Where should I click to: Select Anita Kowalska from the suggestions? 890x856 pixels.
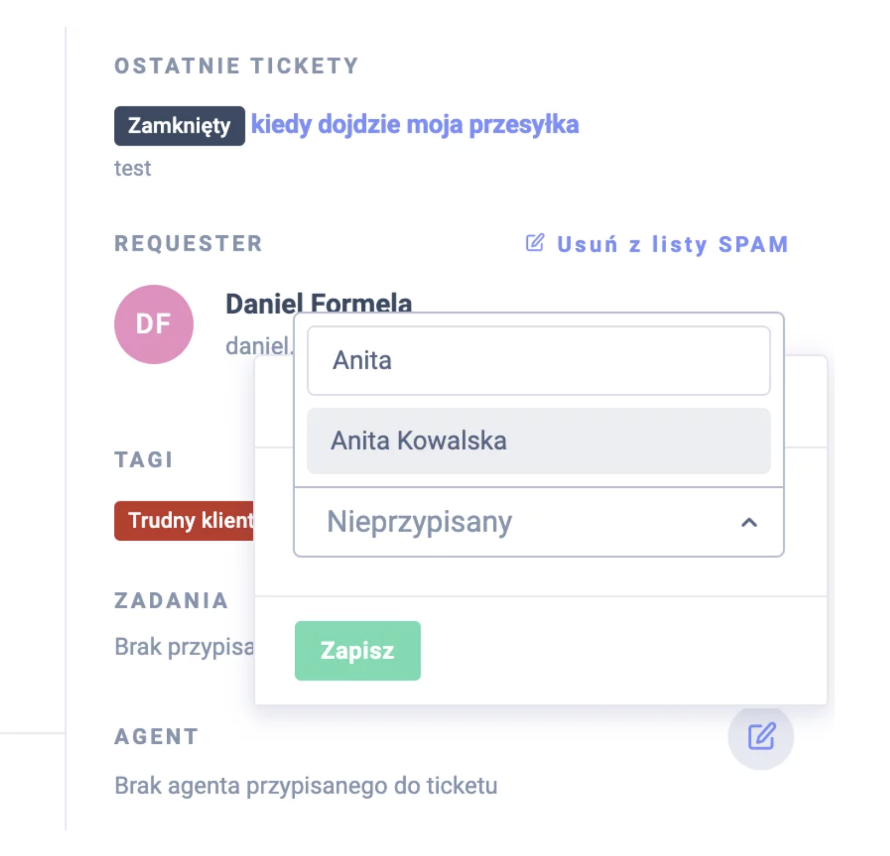[x=419, y=440]
